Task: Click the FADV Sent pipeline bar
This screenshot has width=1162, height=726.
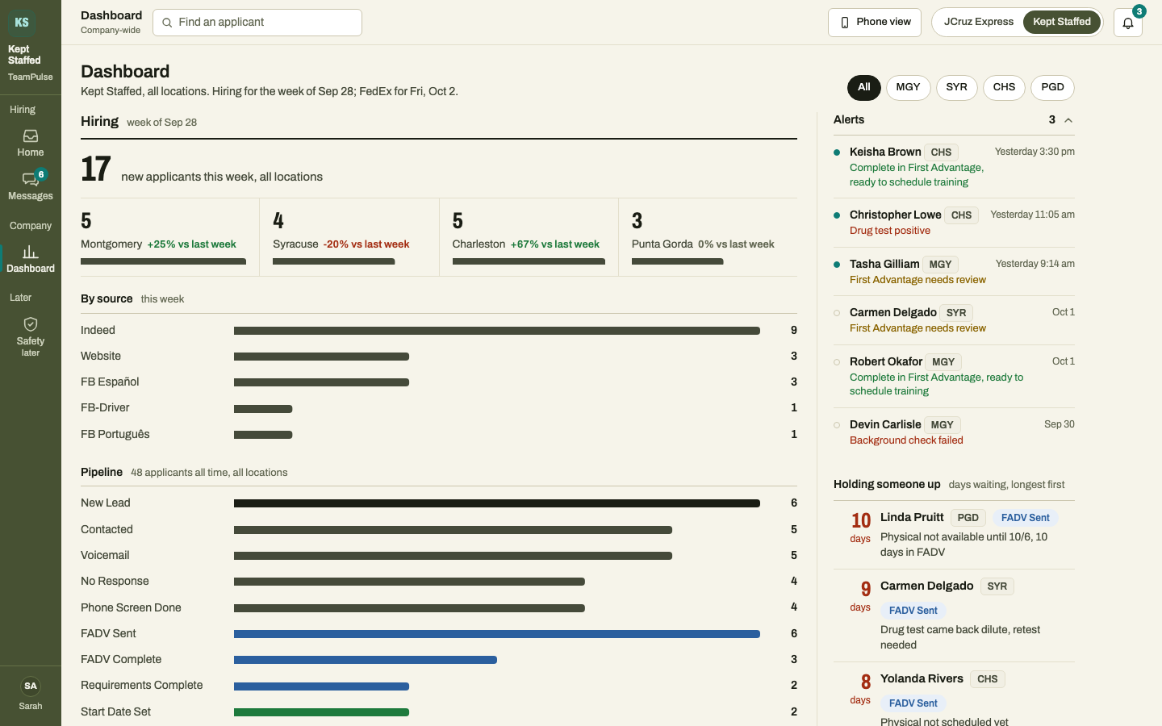Action: (497, 634)
